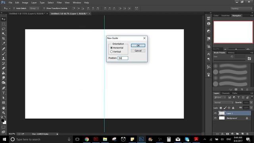Viewport: 254px width, 143px height.
Task: Click the foreground color swatch
Action: click(x=2, y=121)
